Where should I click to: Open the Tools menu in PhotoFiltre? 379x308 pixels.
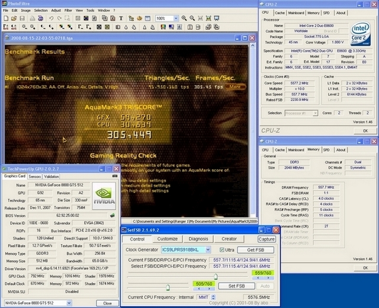click(x=90, y=11)
